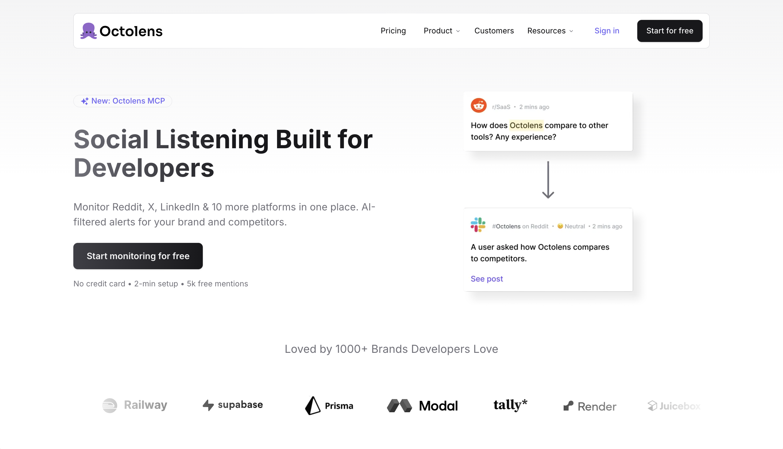
Task: Click the Start for free button
Action: click(669, 31)
